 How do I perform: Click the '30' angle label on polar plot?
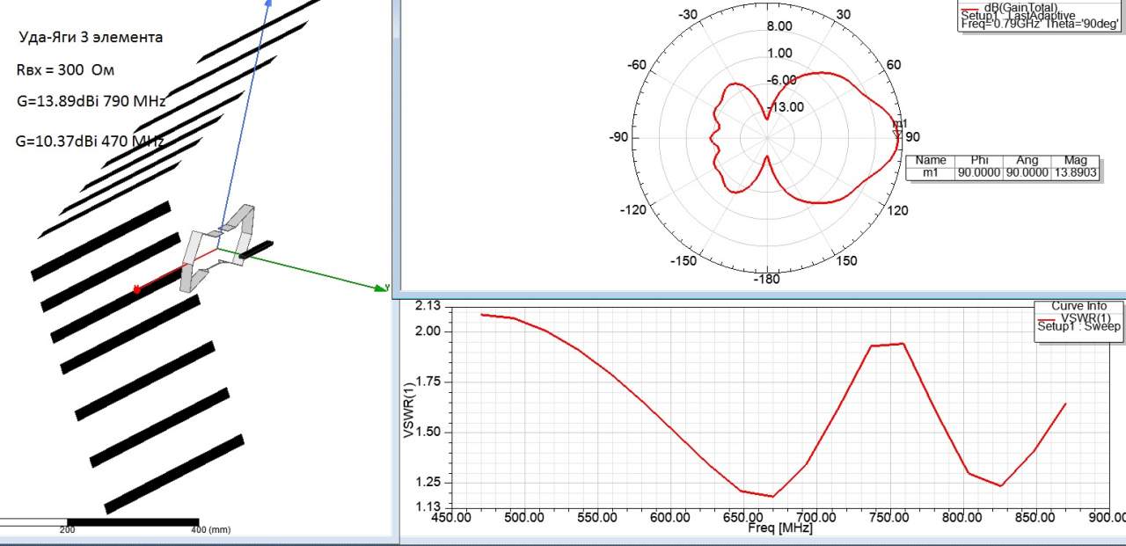843,15
